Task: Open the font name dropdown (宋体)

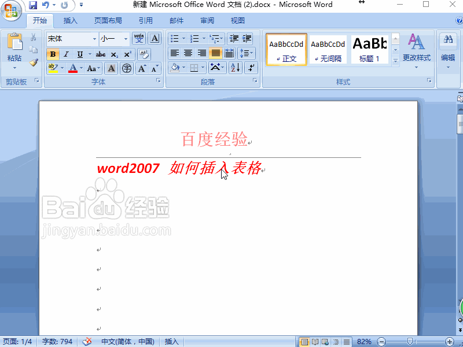Action: pos(94,39)
